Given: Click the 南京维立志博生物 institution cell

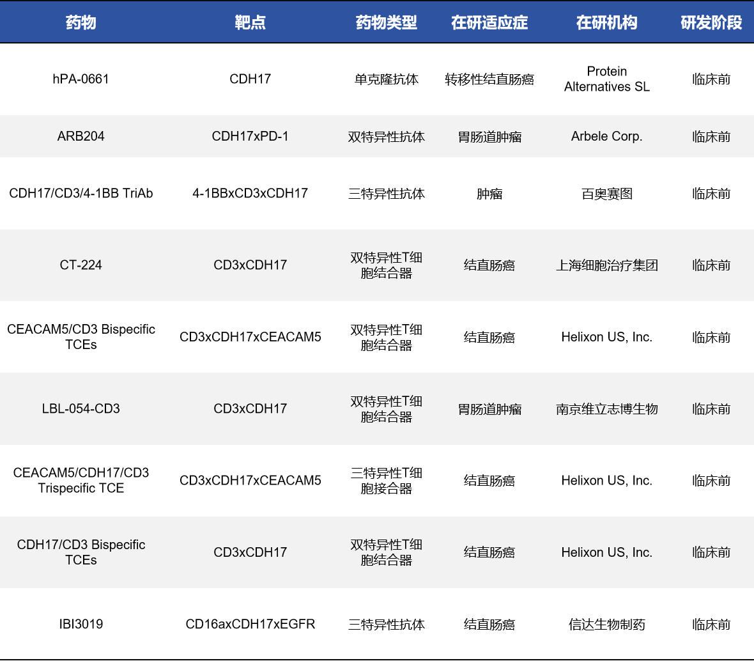Looking at the screenshot, I should pyautogui.click(x=606, y=408).
